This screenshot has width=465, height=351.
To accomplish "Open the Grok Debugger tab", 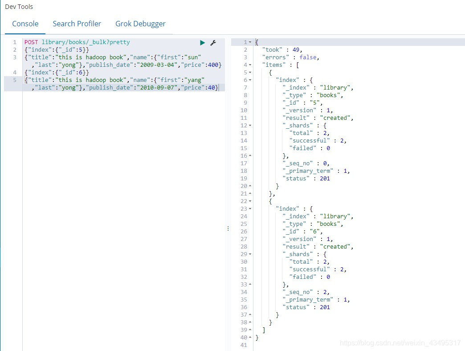I will tap(140, 24).
